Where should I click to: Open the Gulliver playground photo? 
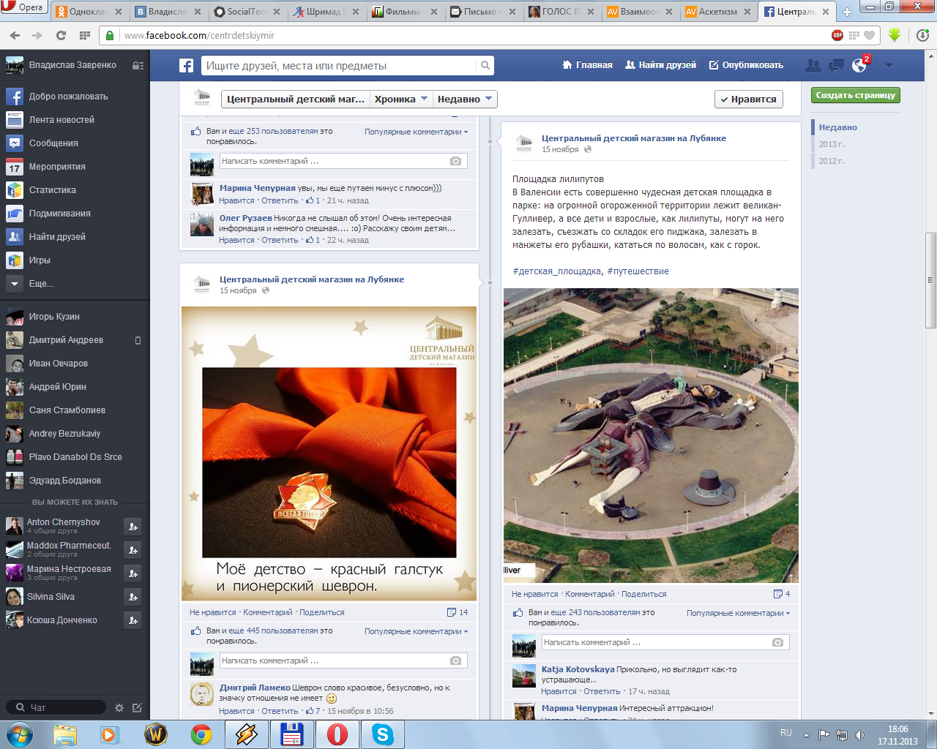point(651,435)
